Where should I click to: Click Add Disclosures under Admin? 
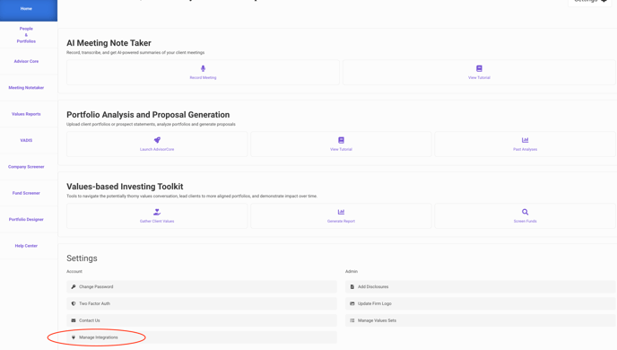pyautogui.click(x=480, y=286)
